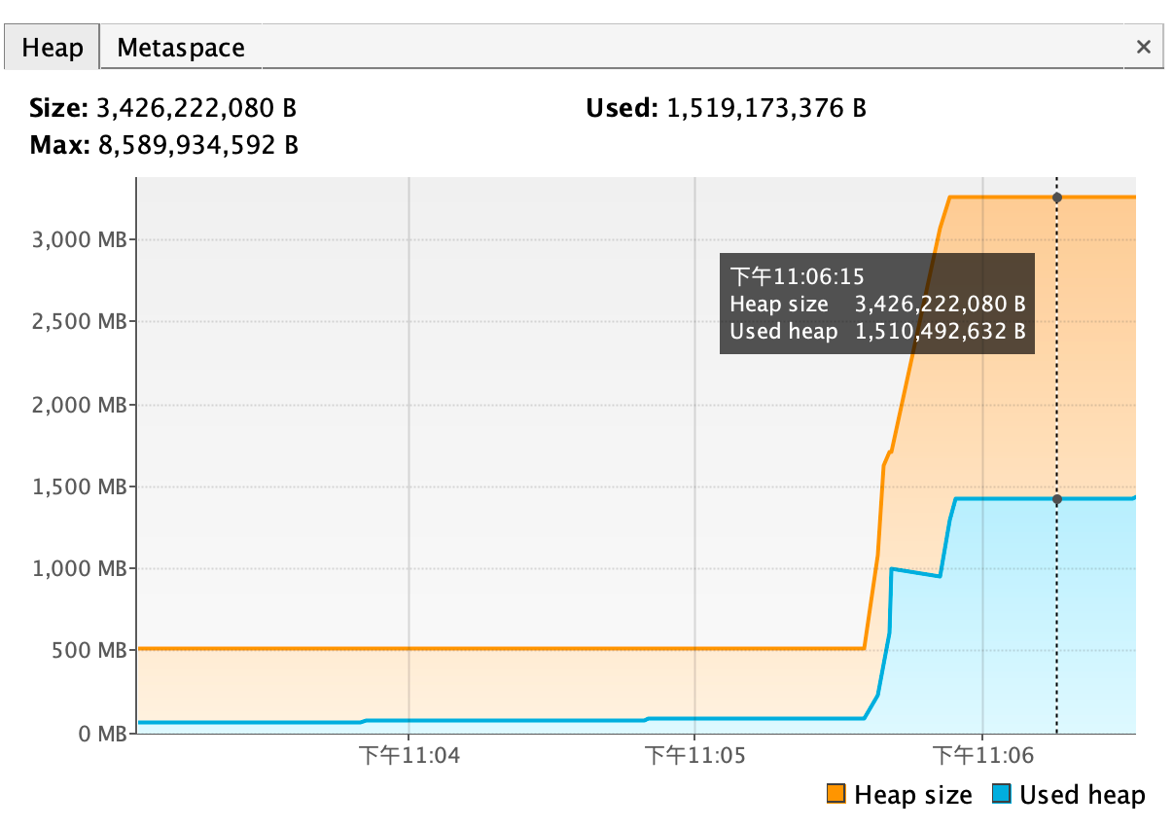
Task: Click the marker dot on the orange heap size line
Action: (x=1057, y=198)
